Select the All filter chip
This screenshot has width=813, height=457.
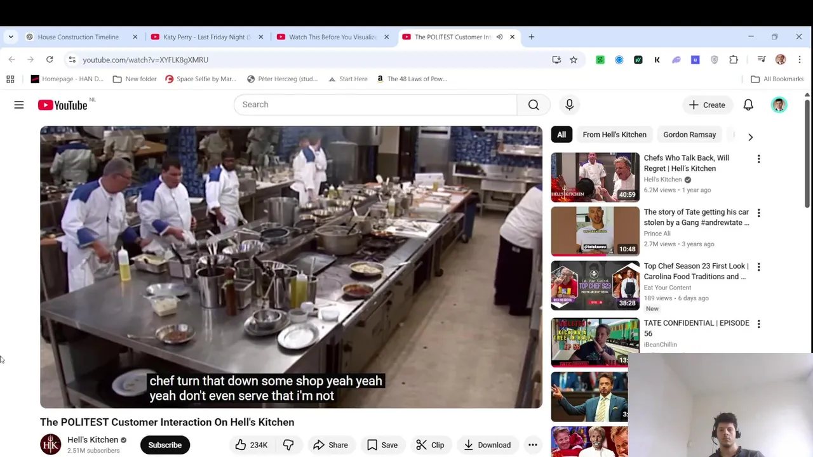pyautogui.click(x=561, y=135)
